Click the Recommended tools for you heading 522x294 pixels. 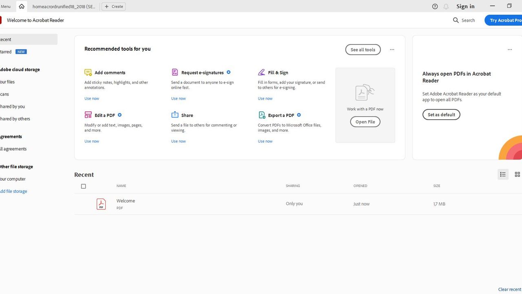pyautogui.click(x=117, y=49)
